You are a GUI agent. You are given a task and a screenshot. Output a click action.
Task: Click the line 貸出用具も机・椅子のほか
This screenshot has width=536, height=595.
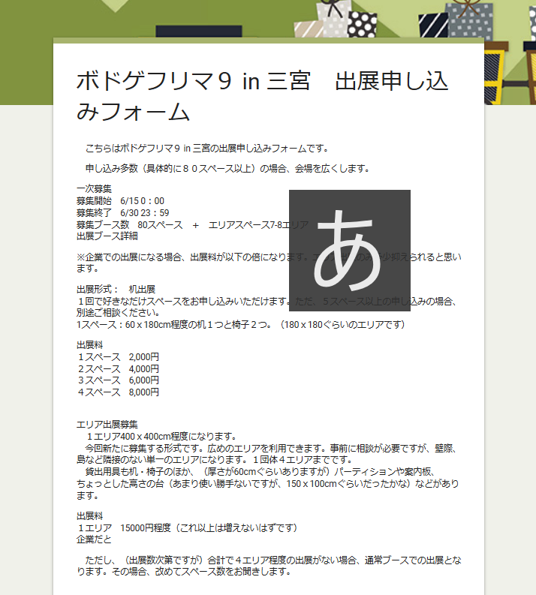260,472
